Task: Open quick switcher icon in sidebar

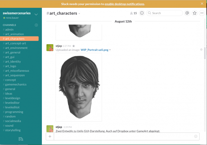Action: tap(21, 139)
